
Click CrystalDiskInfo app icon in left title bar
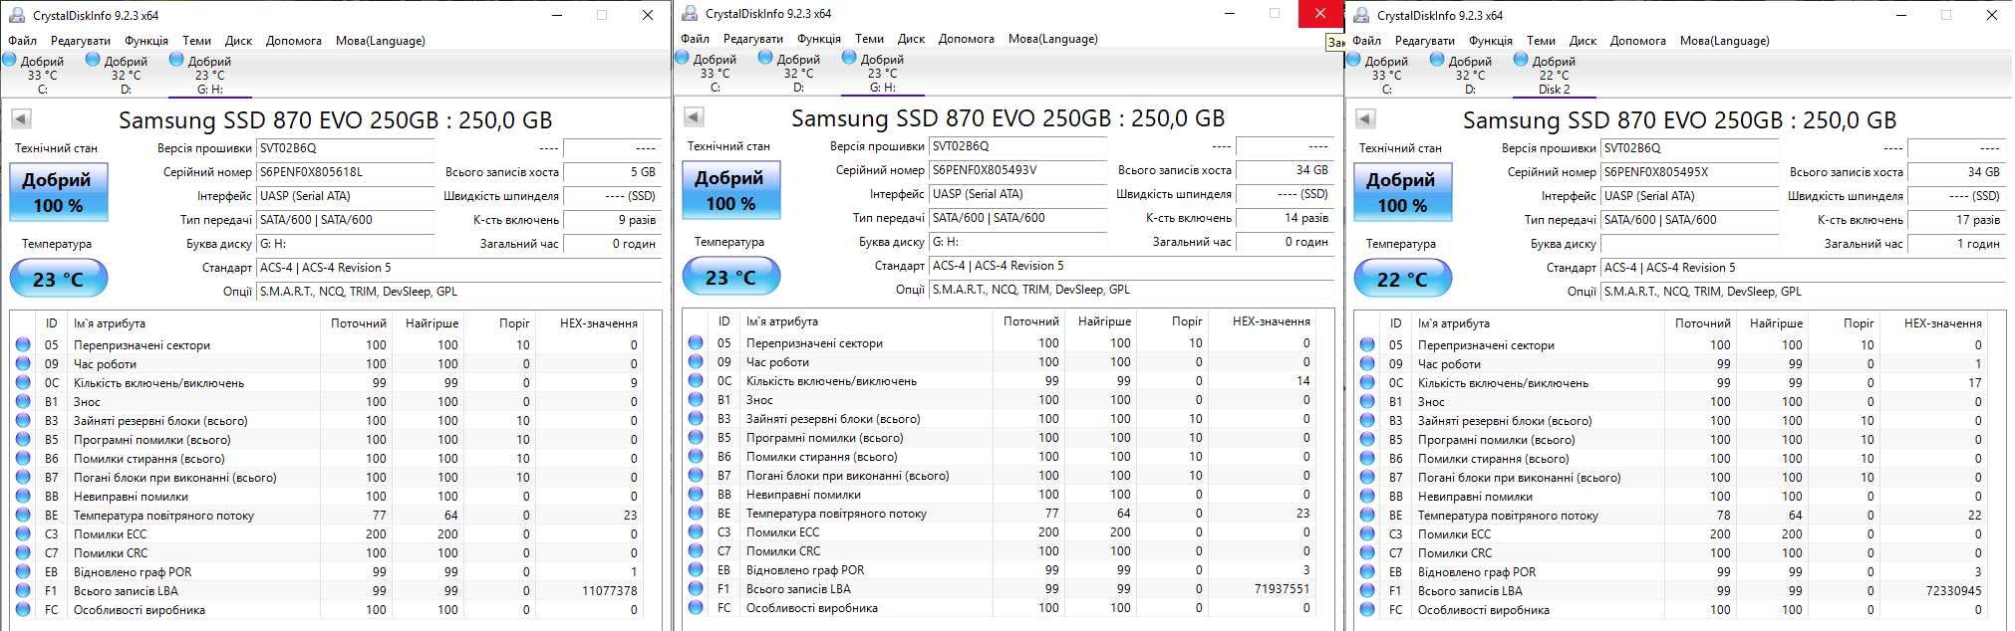pyautogui.click(x=16, y=15)
